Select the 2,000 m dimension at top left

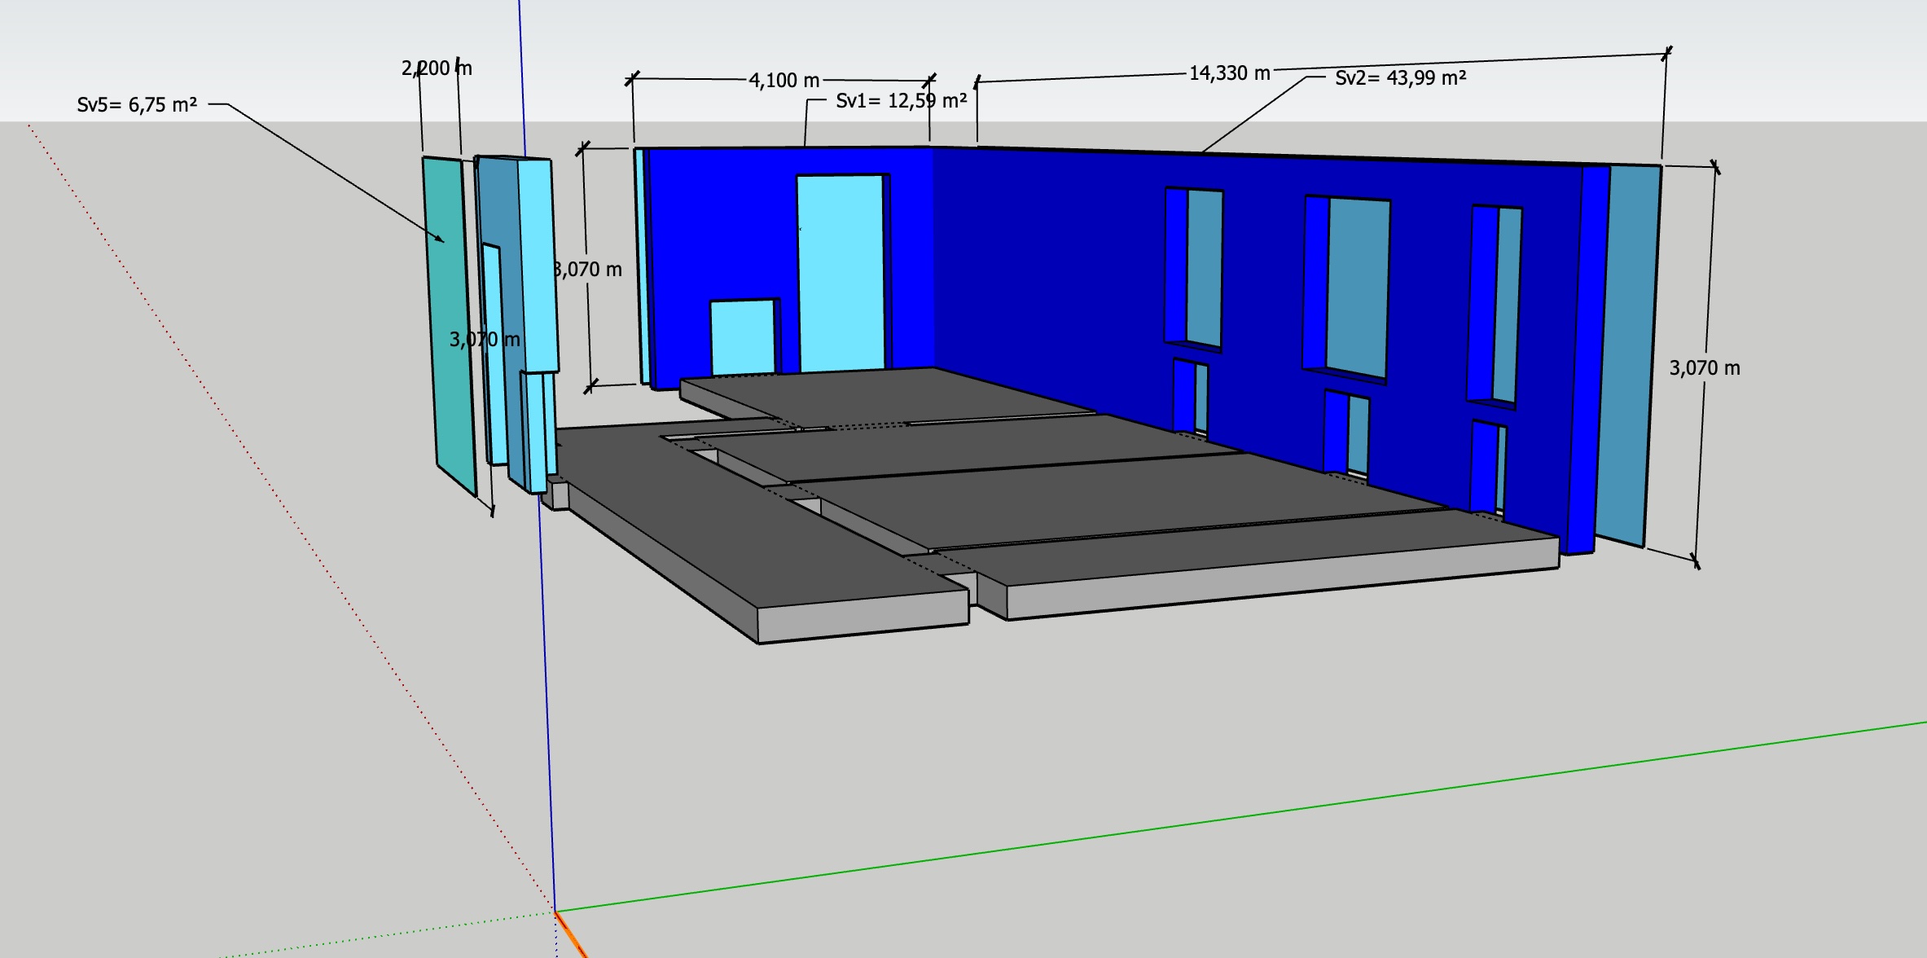coord(437,68)
